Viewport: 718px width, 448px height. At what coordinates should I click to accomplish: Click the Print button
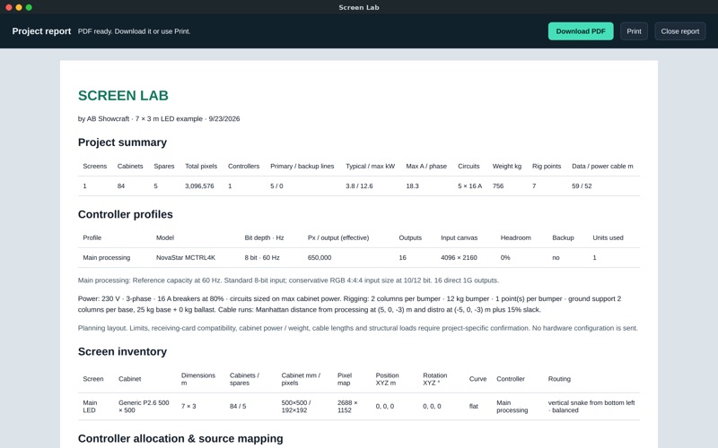tap(634, 31)
